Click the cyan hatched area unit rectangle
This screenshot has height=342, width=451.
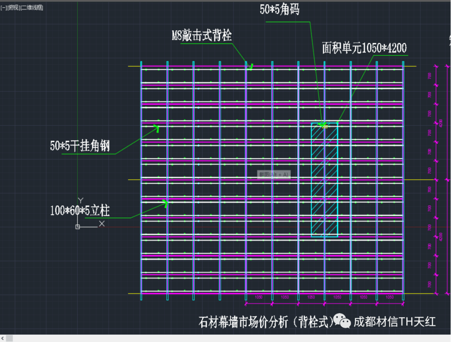click(x=324, y=180)
